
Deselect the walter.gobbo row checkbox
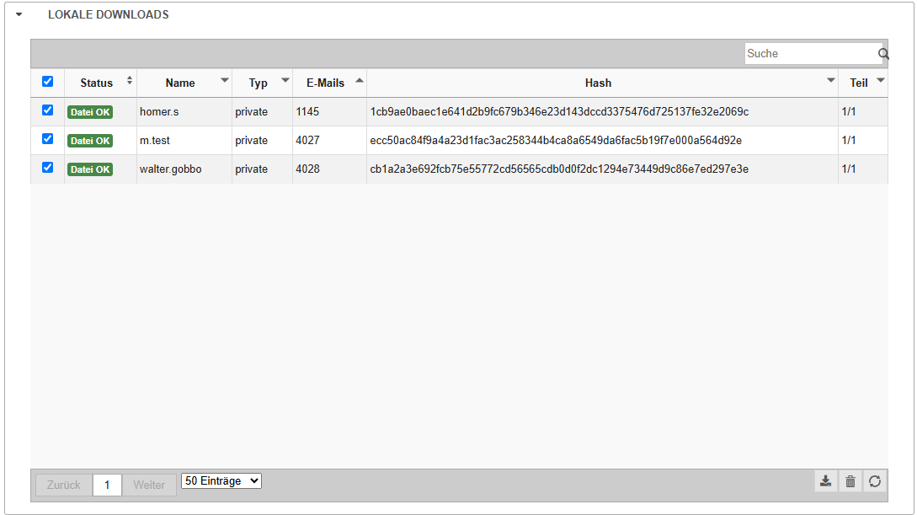tap(47, 168)
